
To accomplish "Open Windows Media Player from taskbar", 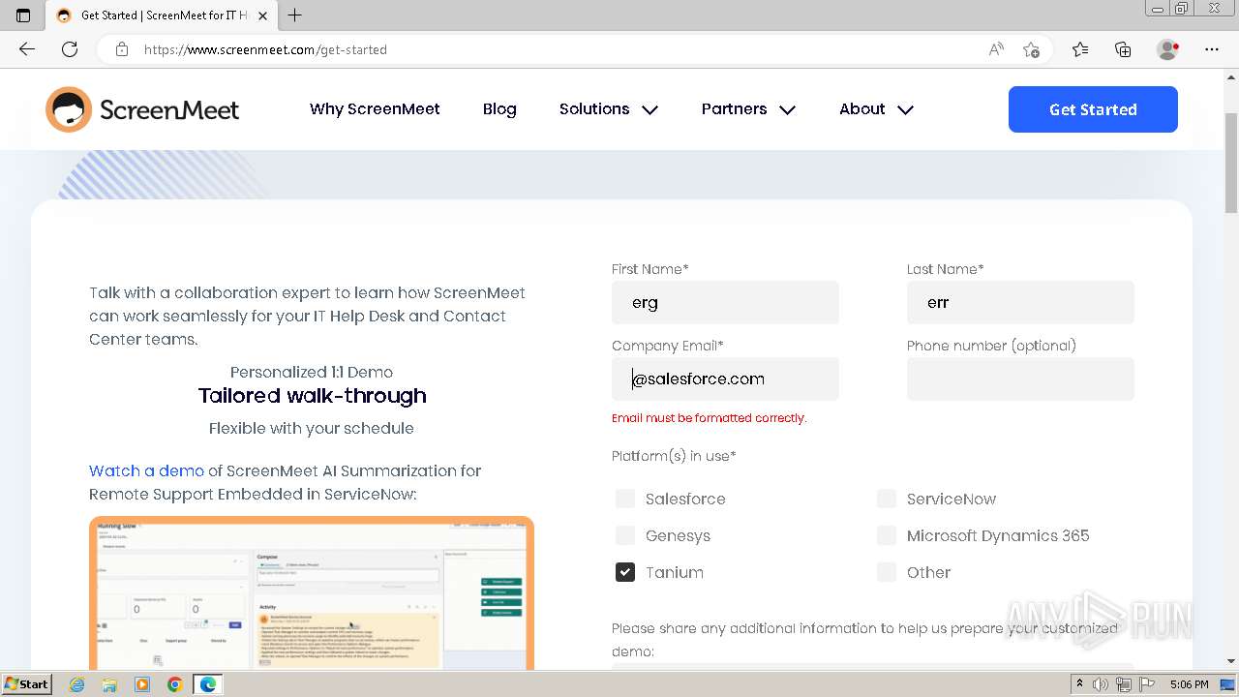I will [142, 684].
